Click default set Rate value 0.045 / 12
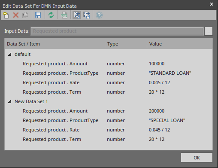The height and width of the screenshot is (168, 218). pos(159,82)
